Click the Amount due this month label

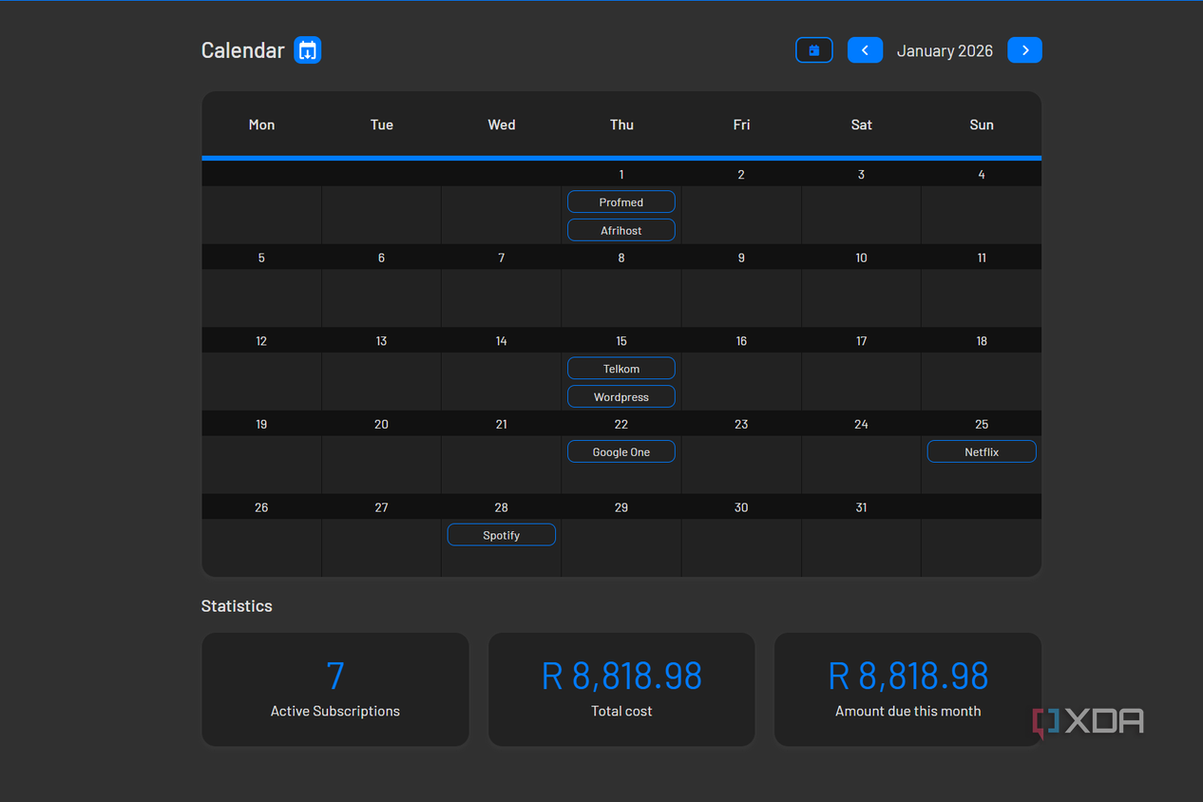pos(908,711)
